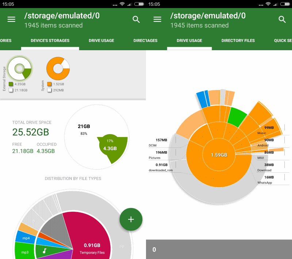
Task: Tap the signal strength icon on left screen
Action: 130,4
